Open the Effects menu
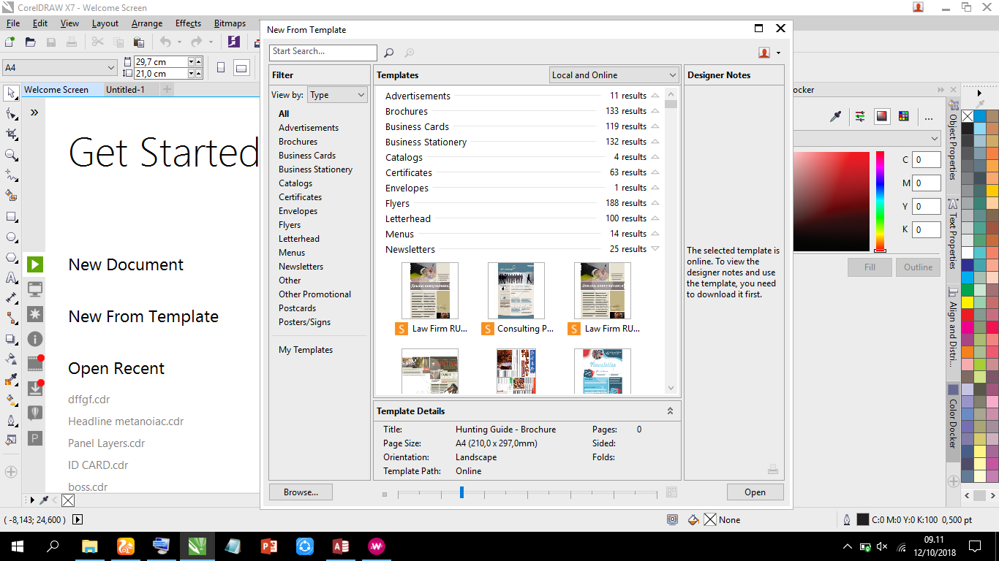 coord(188,23)
